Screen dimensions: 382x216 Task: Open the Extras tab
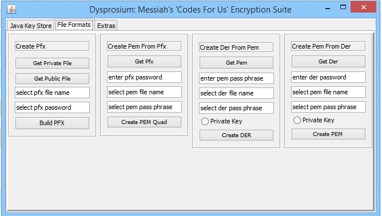[106, 26]
